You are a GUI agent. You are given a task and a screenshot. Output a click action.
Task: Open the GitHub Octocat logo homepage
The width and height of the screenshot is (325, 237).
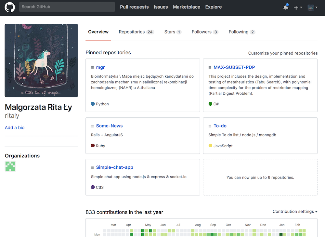pyautogui.click(x=10, y=7)
